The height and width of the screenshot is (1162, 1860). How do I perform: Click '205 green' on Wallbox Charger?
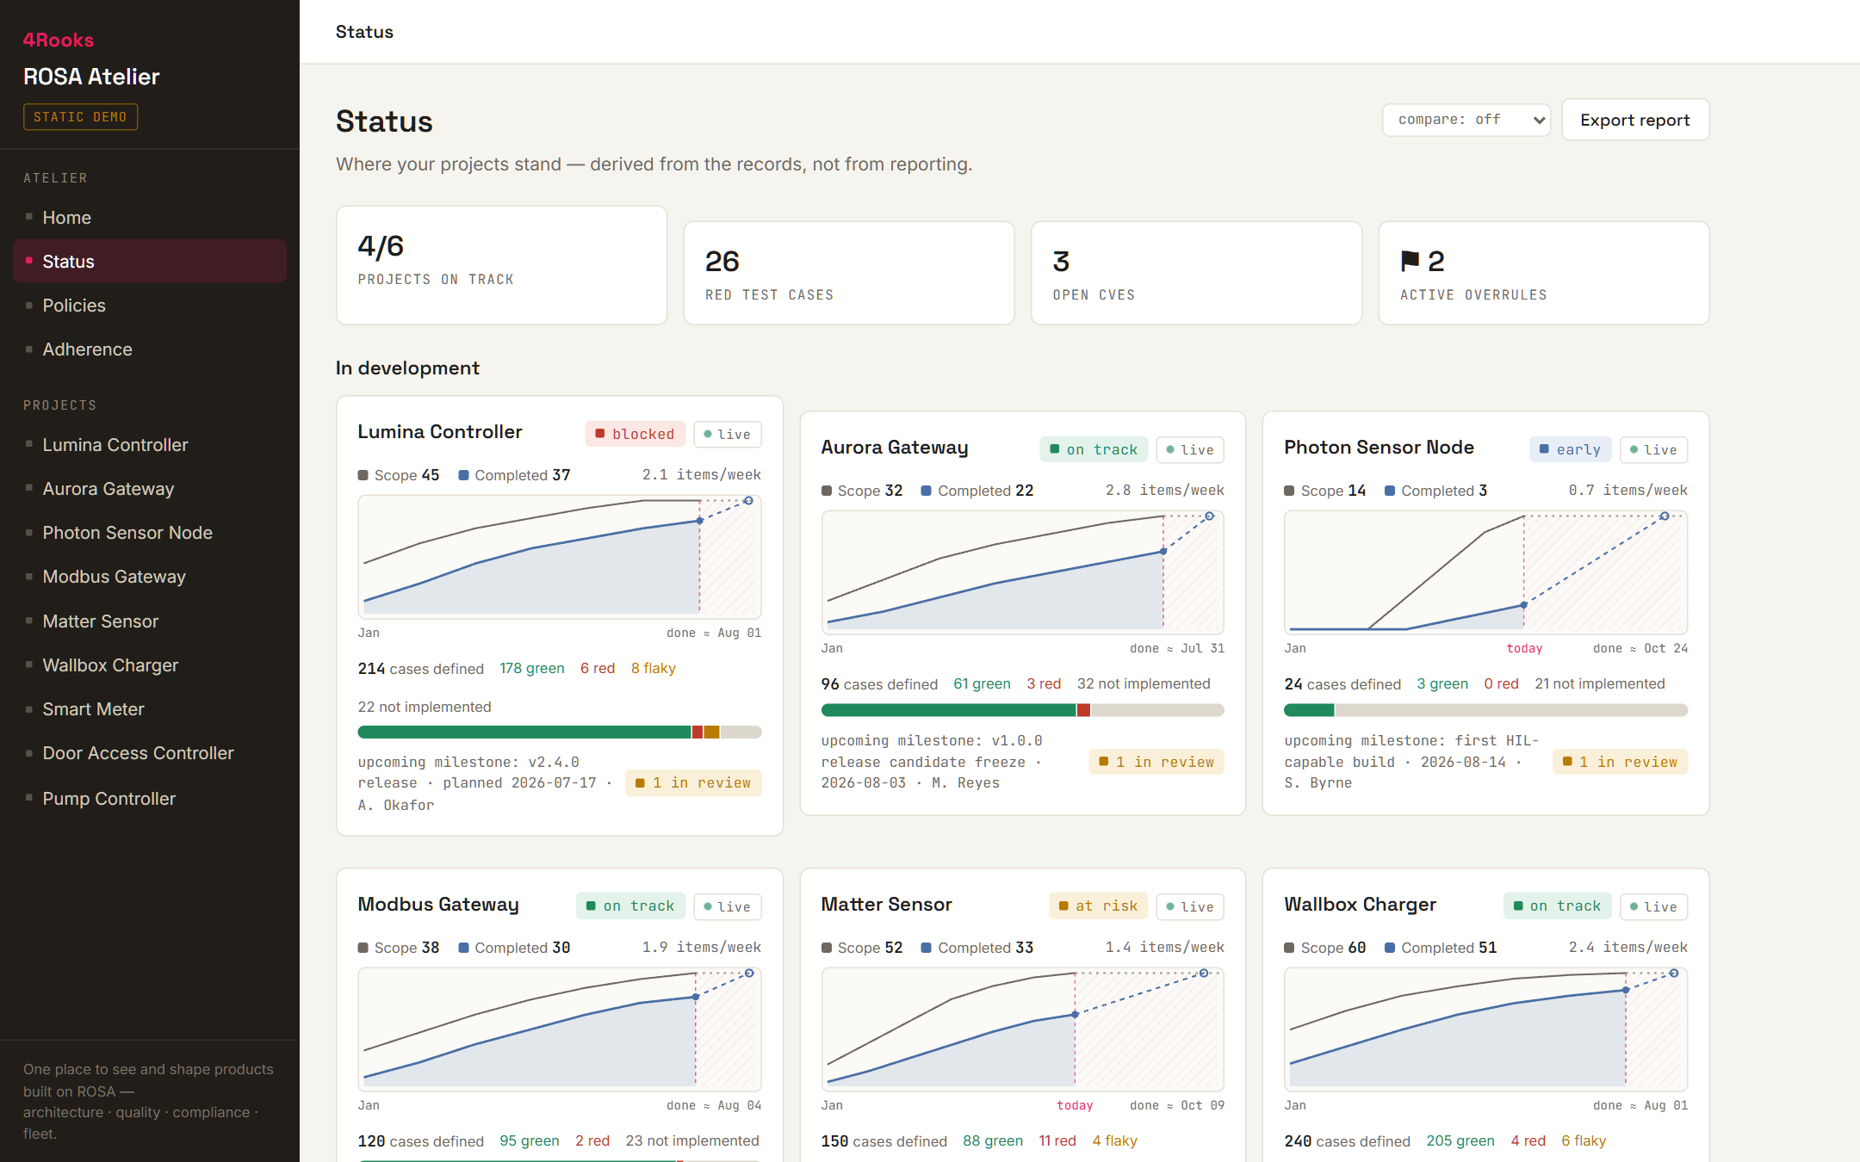[1460, 1140]
